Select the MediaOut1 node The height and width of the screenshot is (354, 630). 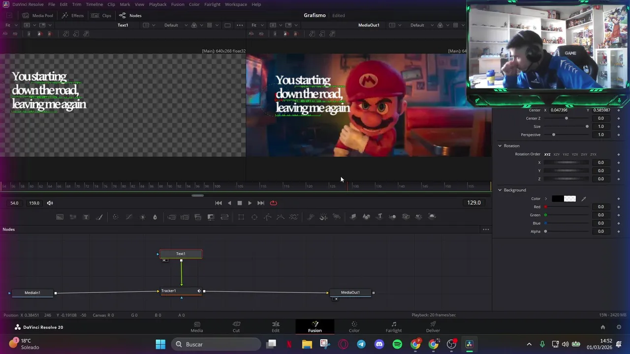pos(350,293)
